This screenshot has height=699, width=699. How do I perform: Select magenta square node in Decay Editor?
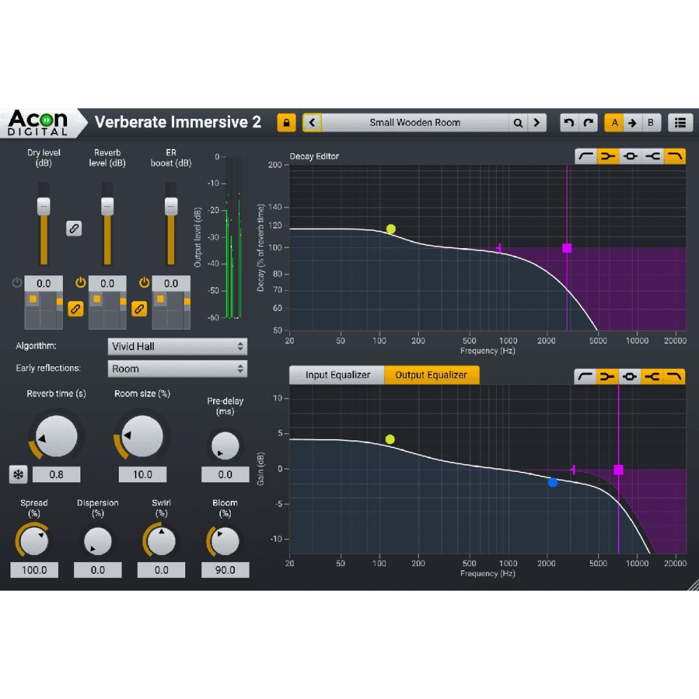(567, 248)
